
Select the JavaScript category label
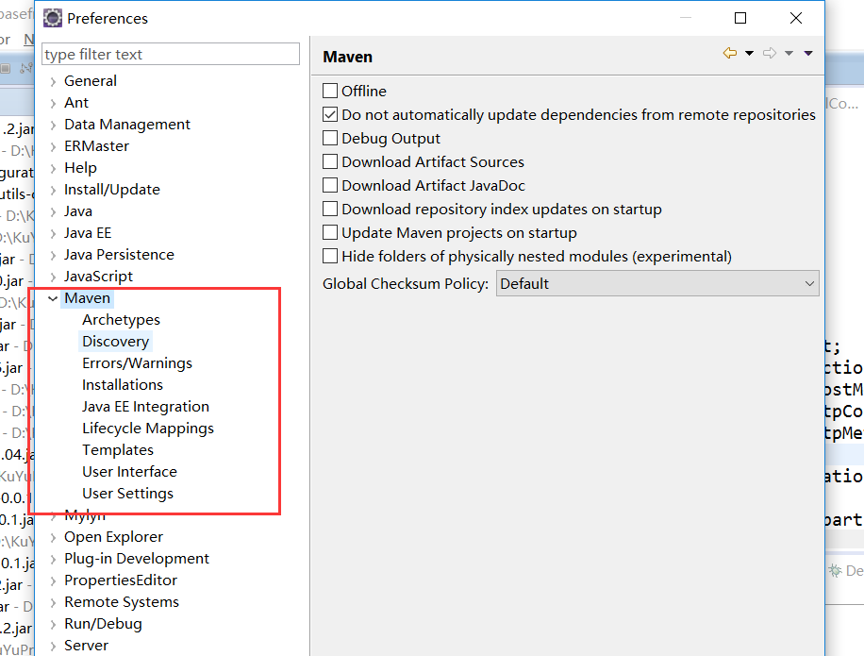tap(99, 277)
